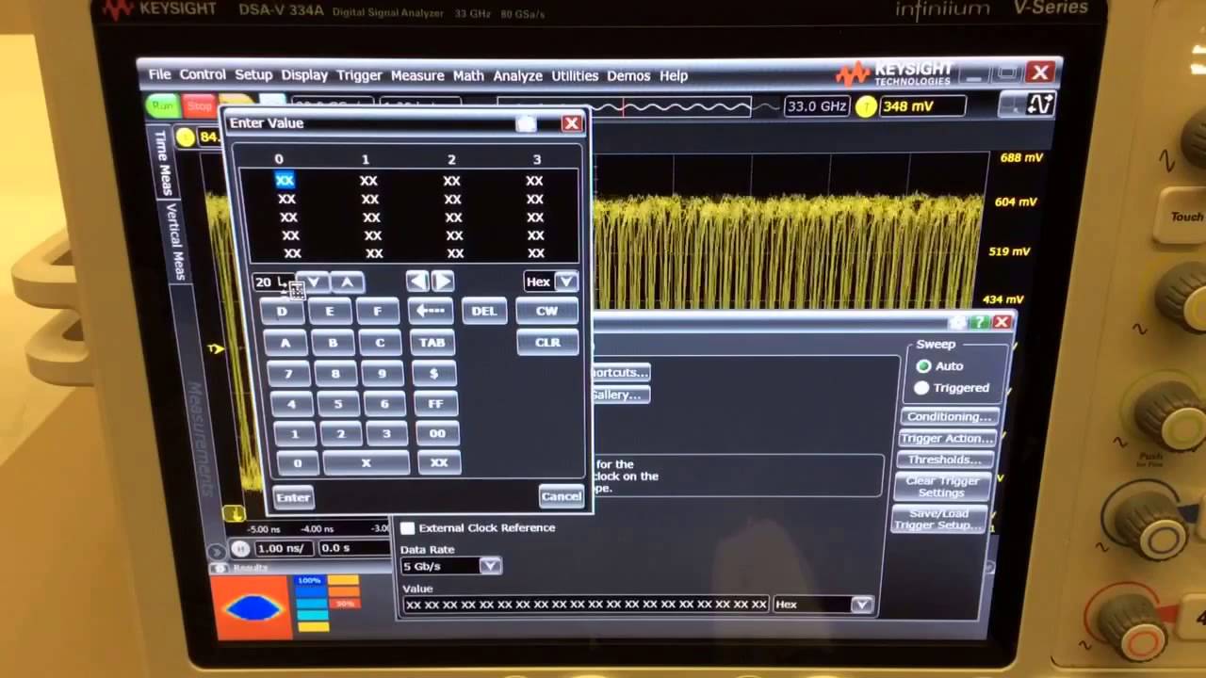The height and width of the screenshot is (678, 1206).
Task: Click the green Run acquisition button
Action: coord(163,105)
